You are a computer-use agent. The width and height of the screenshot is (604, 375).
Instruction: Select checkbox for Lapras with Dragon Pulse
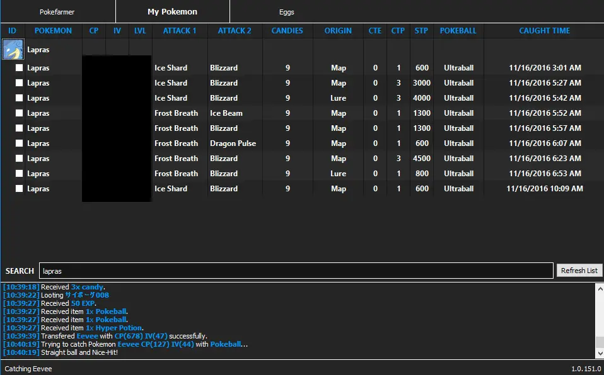(x=20, y=143)
